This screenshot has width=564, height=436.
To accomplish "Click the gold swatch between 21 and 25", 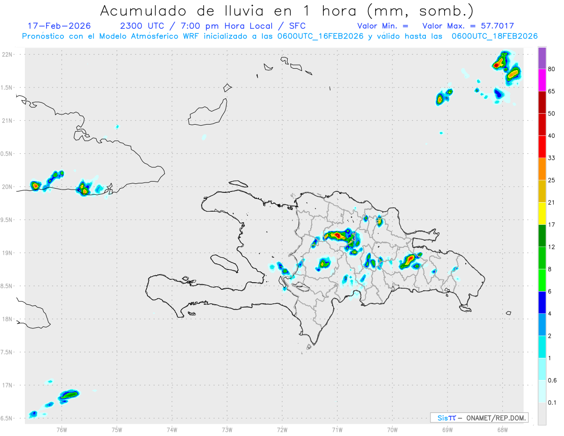I will pos(542,191).
